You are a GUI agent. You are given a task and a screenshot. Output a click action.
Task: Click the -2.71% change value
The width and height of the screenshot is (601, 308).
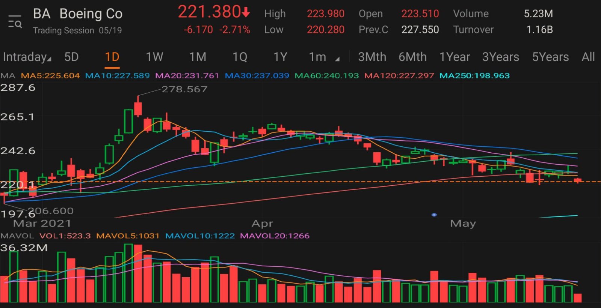(235, 30)
